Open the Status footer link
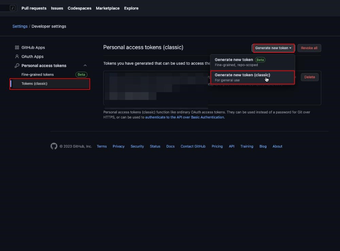 pos(155,146)
